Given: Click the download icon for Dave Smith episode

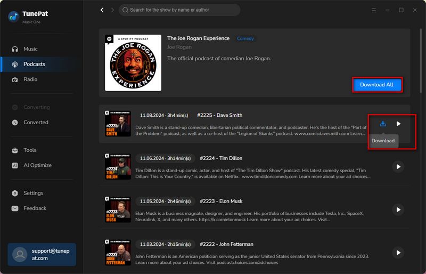Looking at the screenshot, I should [x=382, y=124].
